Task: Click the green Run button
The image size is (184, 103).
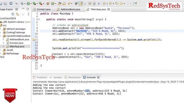Action: (28, 4)
